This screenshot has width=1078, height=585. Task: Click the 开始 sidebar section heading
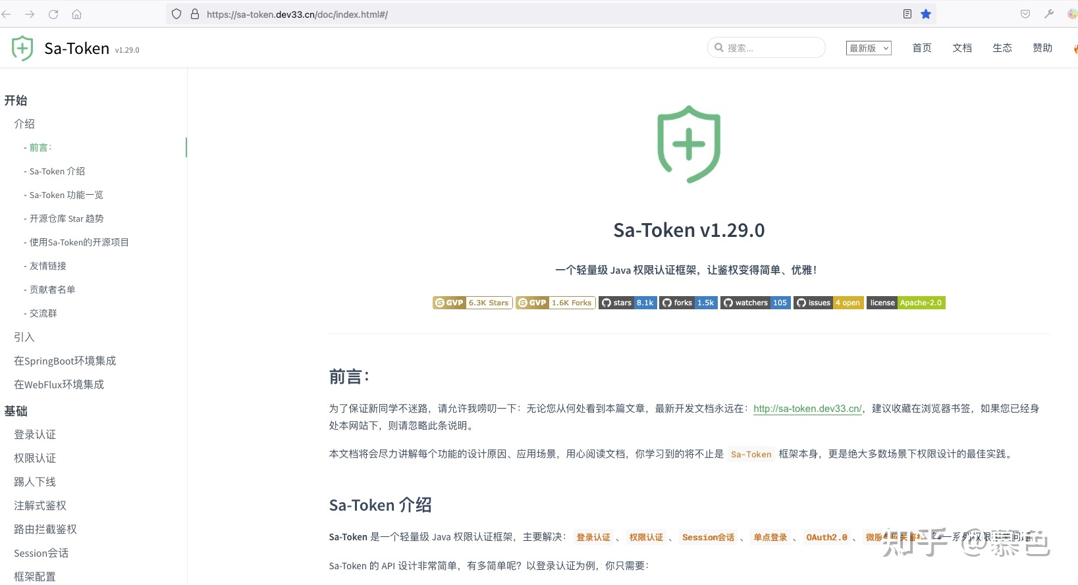click(16, 100)
